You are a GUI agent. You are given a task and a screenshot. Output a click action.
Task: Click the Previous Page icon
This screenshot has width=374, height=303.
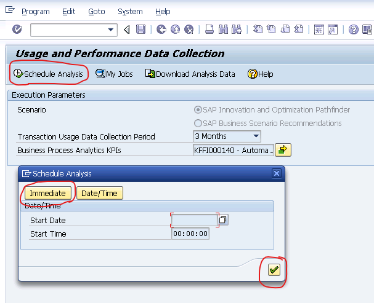coord(271,30)
